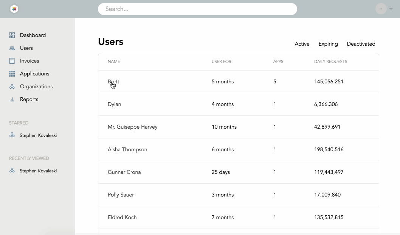Expand the account menu chevron top right

[x=392, y=8]
